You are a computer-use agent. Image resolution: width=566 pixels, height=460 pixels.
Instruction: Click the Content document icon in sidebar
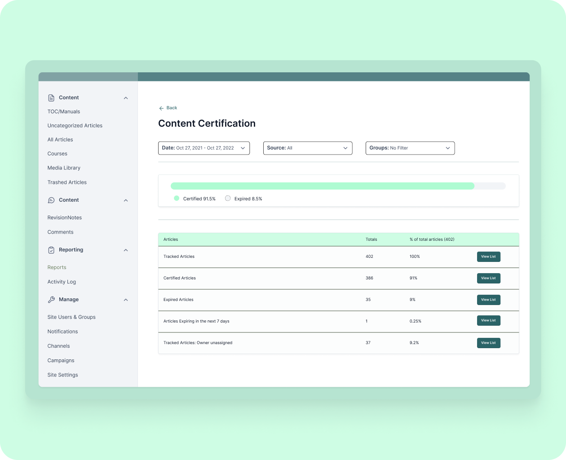point(51,97)
